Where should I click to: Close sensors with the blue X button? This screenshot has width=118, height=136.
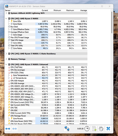tap(108, 129)
